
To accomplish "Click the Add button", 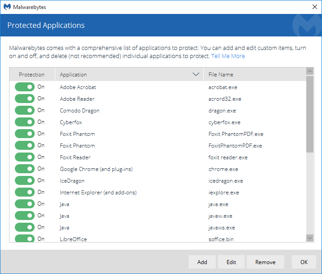I will click(202, 262).
